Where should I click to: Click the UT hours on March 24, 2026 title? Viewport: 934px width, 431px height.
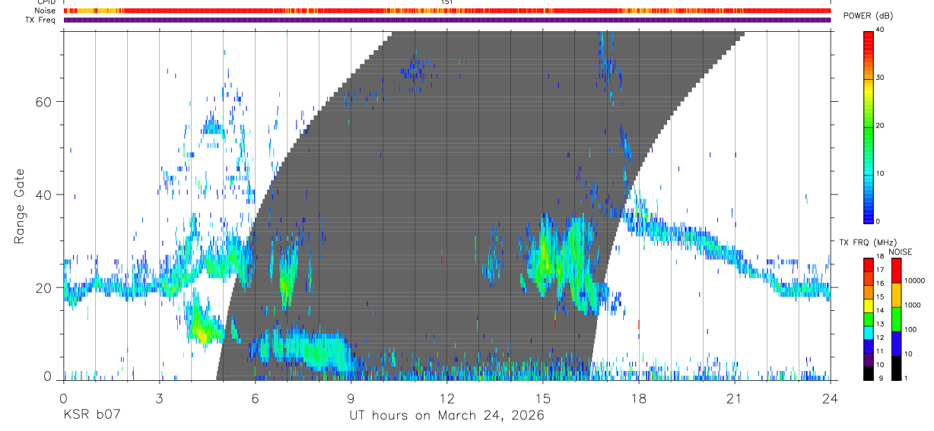pyautogui.click(x=446, y=416)
